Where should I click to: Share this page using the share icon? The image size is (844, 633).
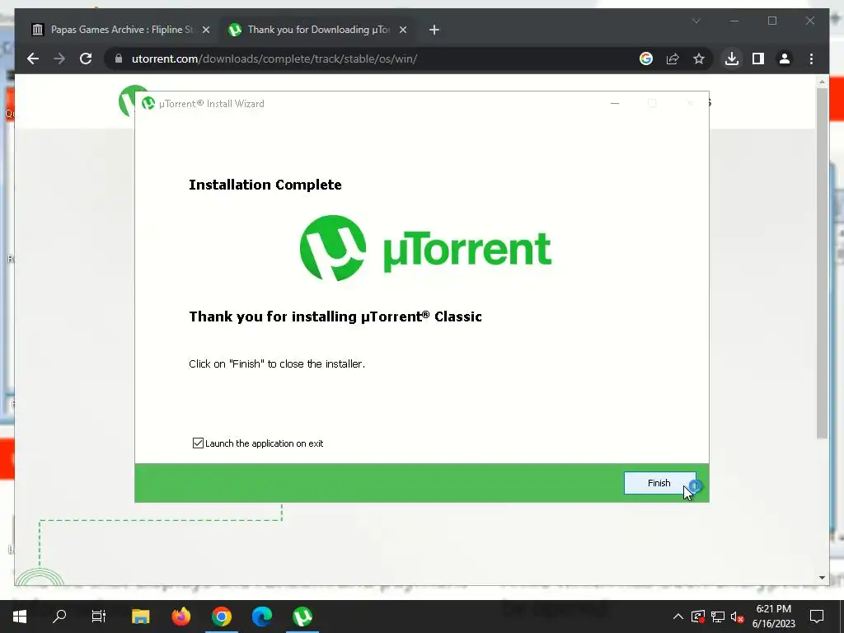click(673, 59)
